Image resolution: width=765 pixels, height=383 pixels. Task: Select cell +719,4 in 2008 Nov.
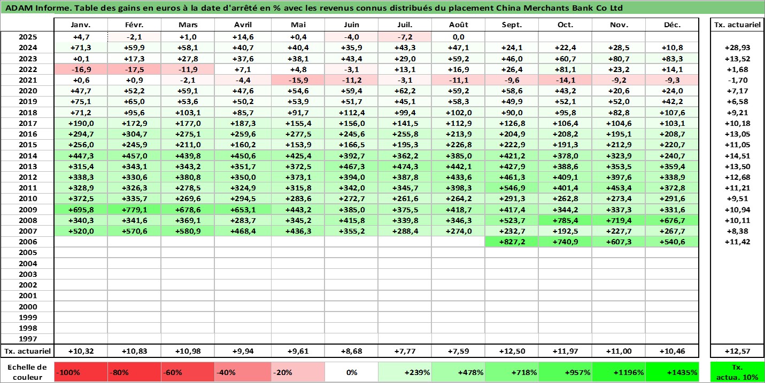point(619,220)
